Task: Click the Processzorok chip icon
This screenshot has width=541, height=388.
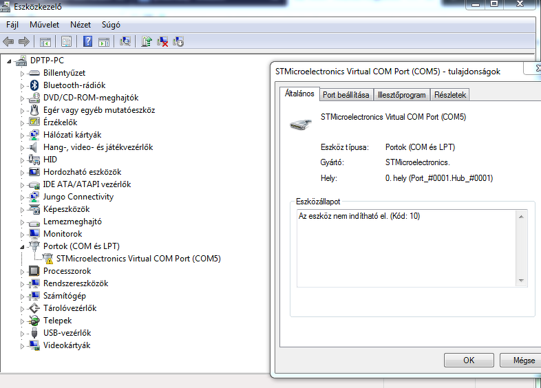Action: pos(34,271)
